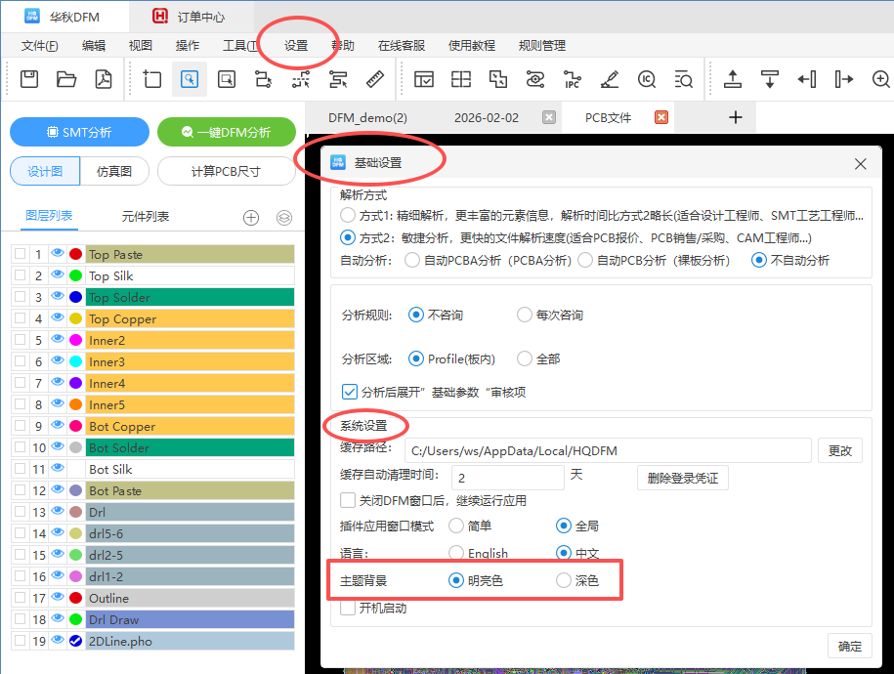This screenshot has width=894, height=674.
Task: Select 深色 theme background
Action: [564, 580]
